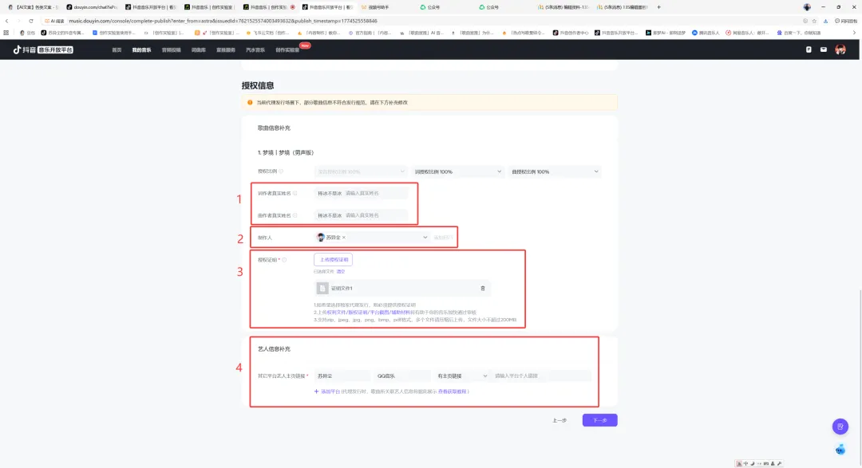The width and height of the screenshot is (862, 468).
Task: Open a new browser tab
Action: tap(658, 7)
